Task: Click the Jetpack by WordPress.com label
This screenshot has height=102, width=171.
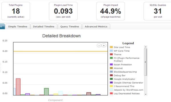Action: [129, 90]
